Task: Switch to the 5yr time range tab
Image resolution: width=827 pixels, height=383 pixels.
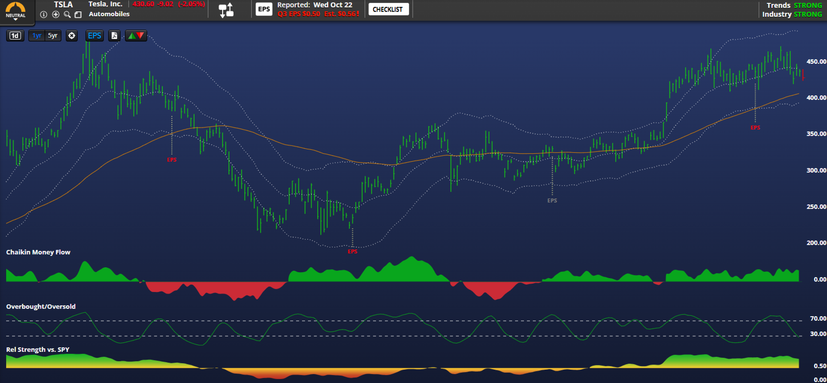Action: [x=53, y=36]
